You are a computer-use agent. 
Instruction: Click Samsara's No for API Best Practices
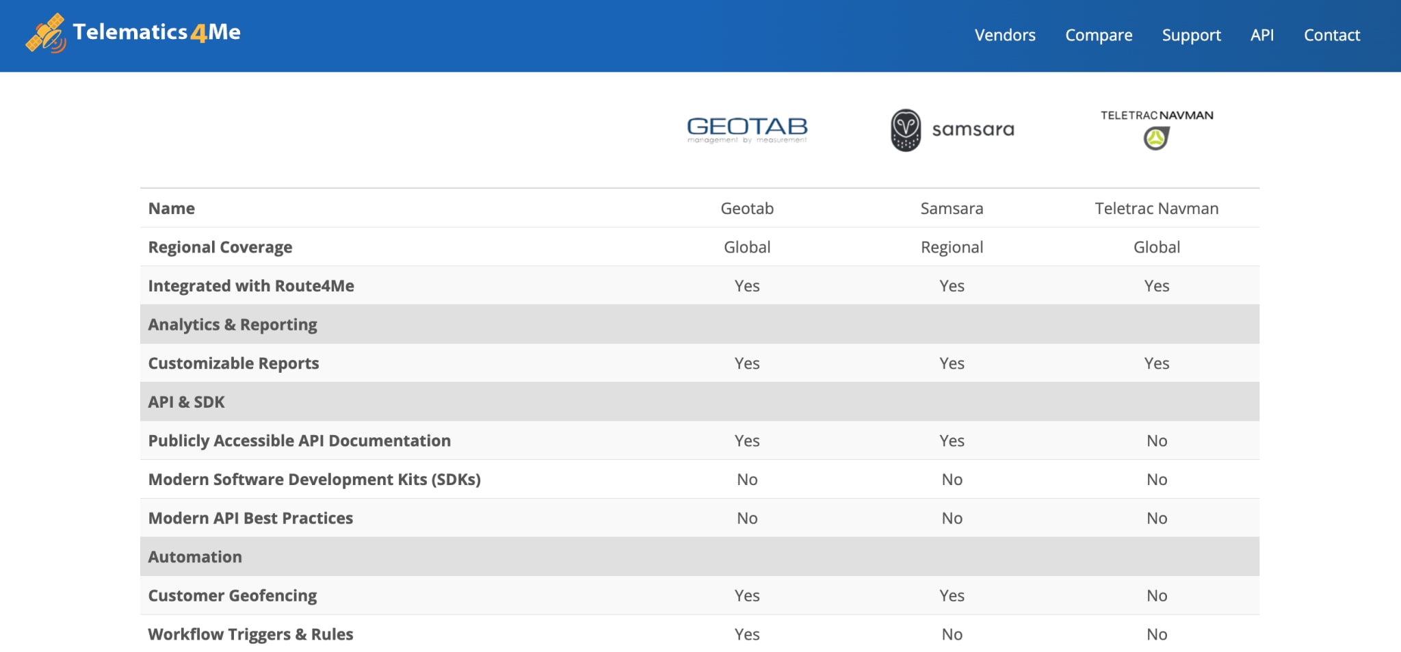[952, 518]
